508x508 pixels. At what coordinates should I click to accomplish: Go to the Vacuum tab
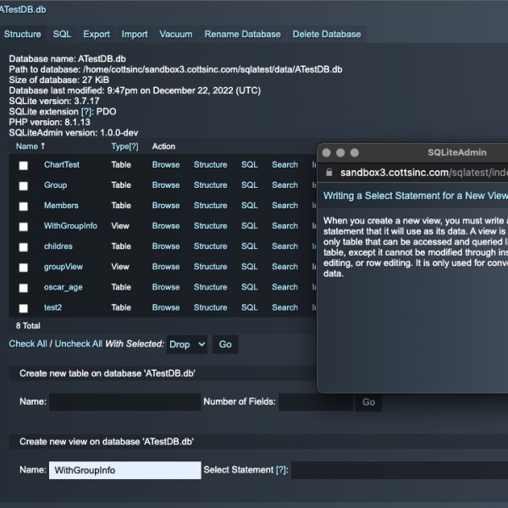(176, 35)
